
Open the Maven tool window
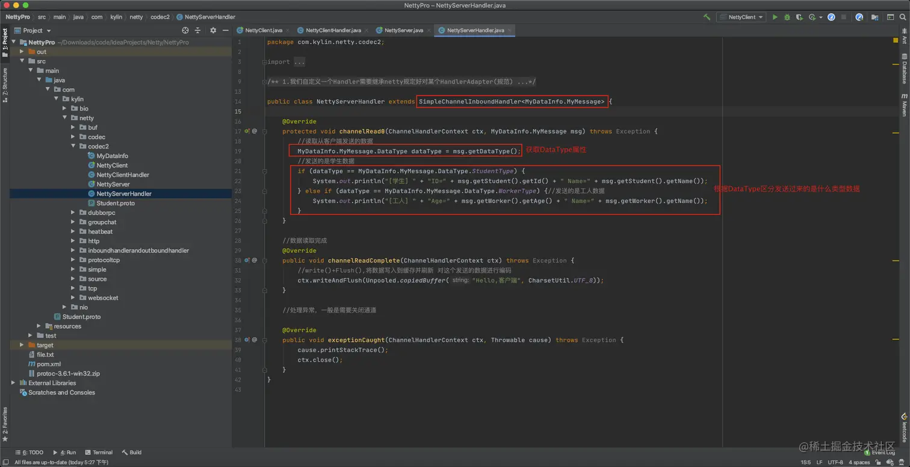(904, 105)
